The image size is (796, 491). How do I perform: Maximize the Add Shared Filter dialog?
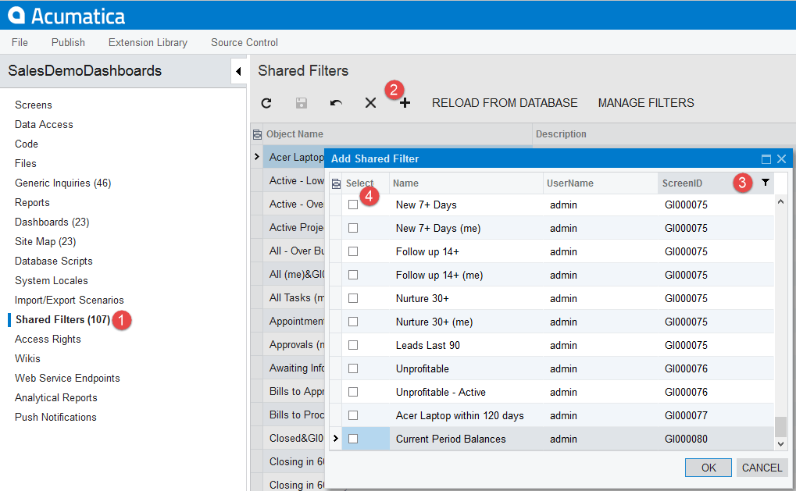pos(766,158)
